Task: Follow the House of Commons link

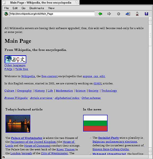Action: pos(37,146)
